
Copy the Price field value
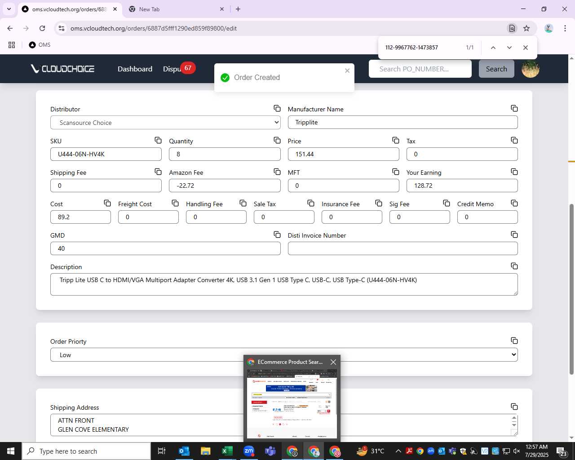(396, 141)
